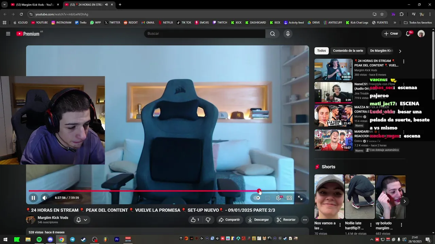The width and height of the screenshot is (435, 244).
Task: Expand hidden bookmarks chevron
Action: pyautogui.click(x=395, y=23)
